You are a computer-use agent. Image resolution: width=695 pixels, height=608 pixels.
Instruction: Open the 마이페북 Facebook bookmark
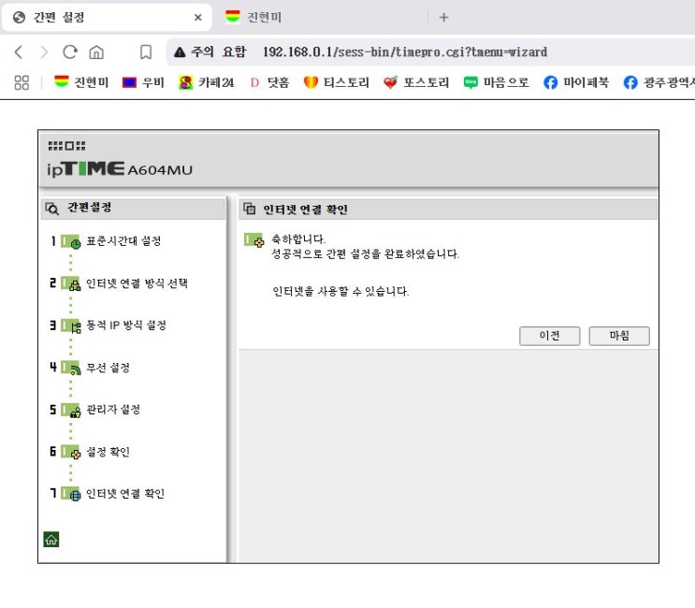click(x=576, y=82)
